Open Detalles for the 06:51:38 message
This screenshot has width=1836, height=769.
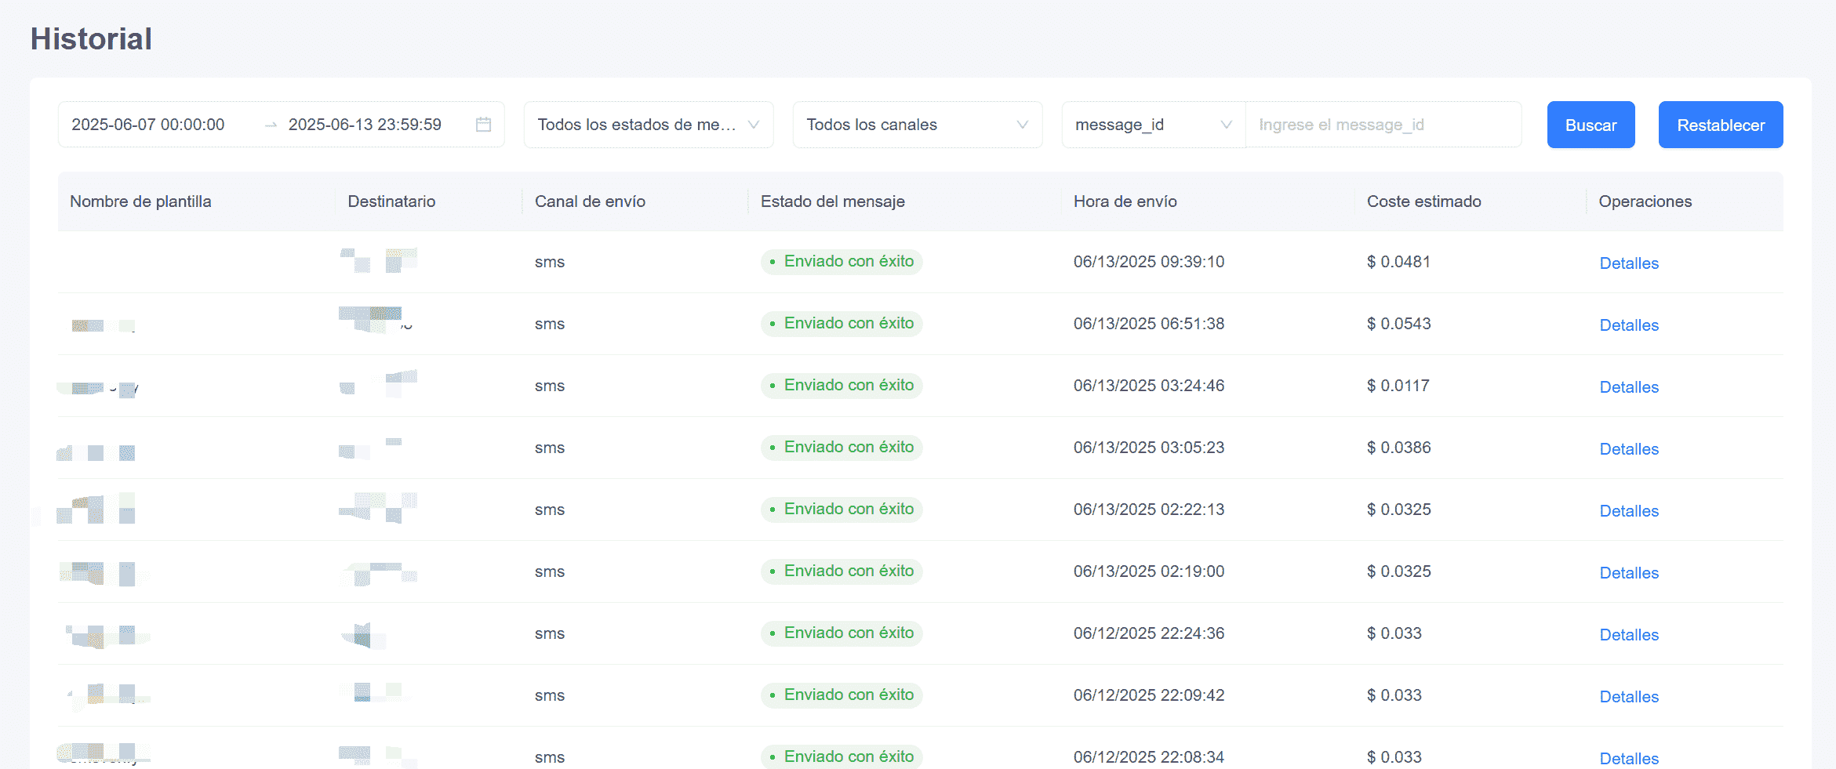click(1629, 325)
